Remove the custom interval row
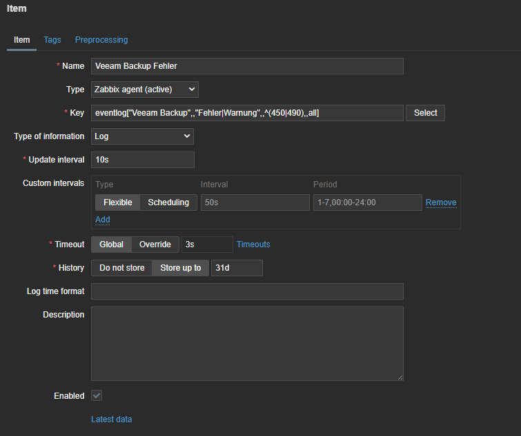521x436 pixels. point(440,203)
